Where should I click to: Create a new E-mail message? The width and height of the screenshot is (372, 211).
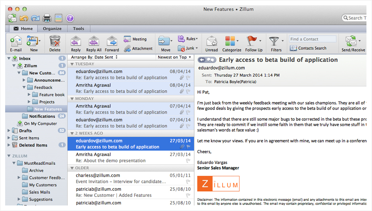pos(16,43)
